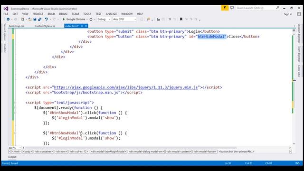Viewport: 304px width, 171px height.
Task: Click the Sign in link
Action: click(x=288, y=14)
